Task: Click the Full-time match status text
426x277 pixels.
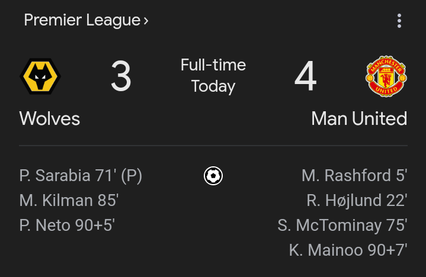Action: pyautogui.click(x=213, y=65)
